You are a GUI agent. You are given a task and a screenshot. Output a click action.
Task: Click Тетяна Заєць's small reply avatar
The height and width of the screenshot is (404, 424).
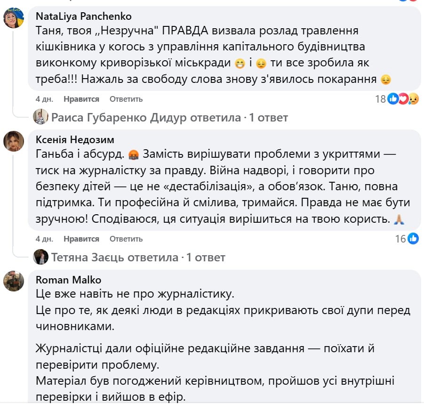[40, 257]
